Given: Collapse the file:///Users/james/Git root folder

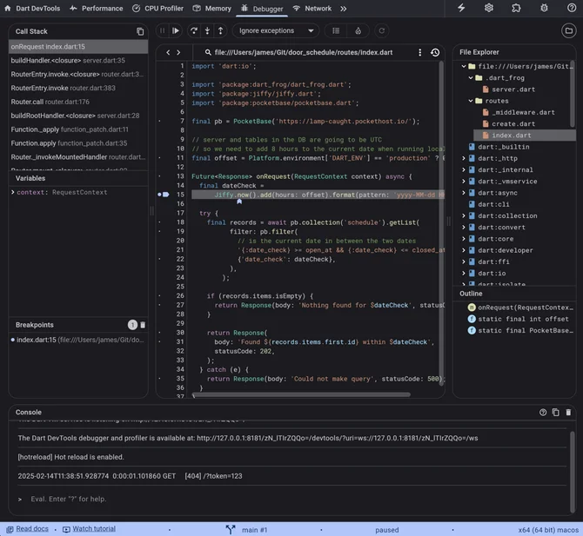Looking at the screenshot, I should point(464,66).
